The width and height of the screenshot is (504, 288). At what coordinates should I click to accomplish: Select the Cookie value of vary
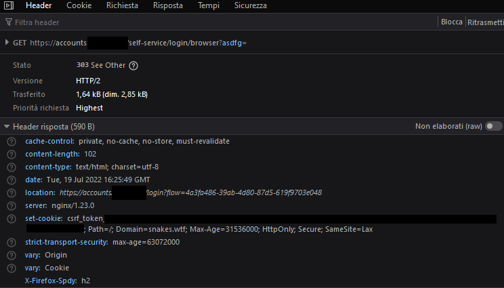57,268
